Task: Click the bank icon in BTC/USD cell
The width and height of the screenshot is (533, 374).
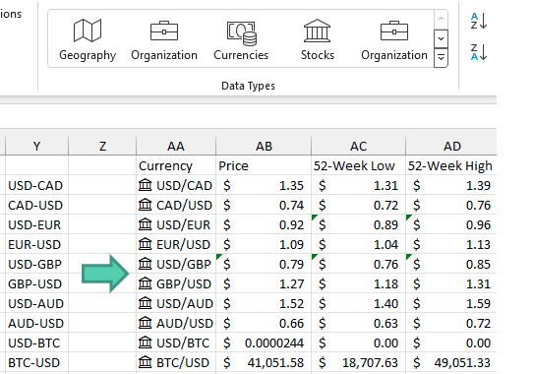Action: click(146, 362)
